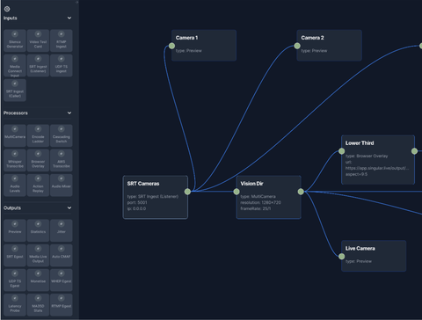Pick the Latency Probe output tile
The width and height of the screenshot is (422, 320).
coord(15,305)
